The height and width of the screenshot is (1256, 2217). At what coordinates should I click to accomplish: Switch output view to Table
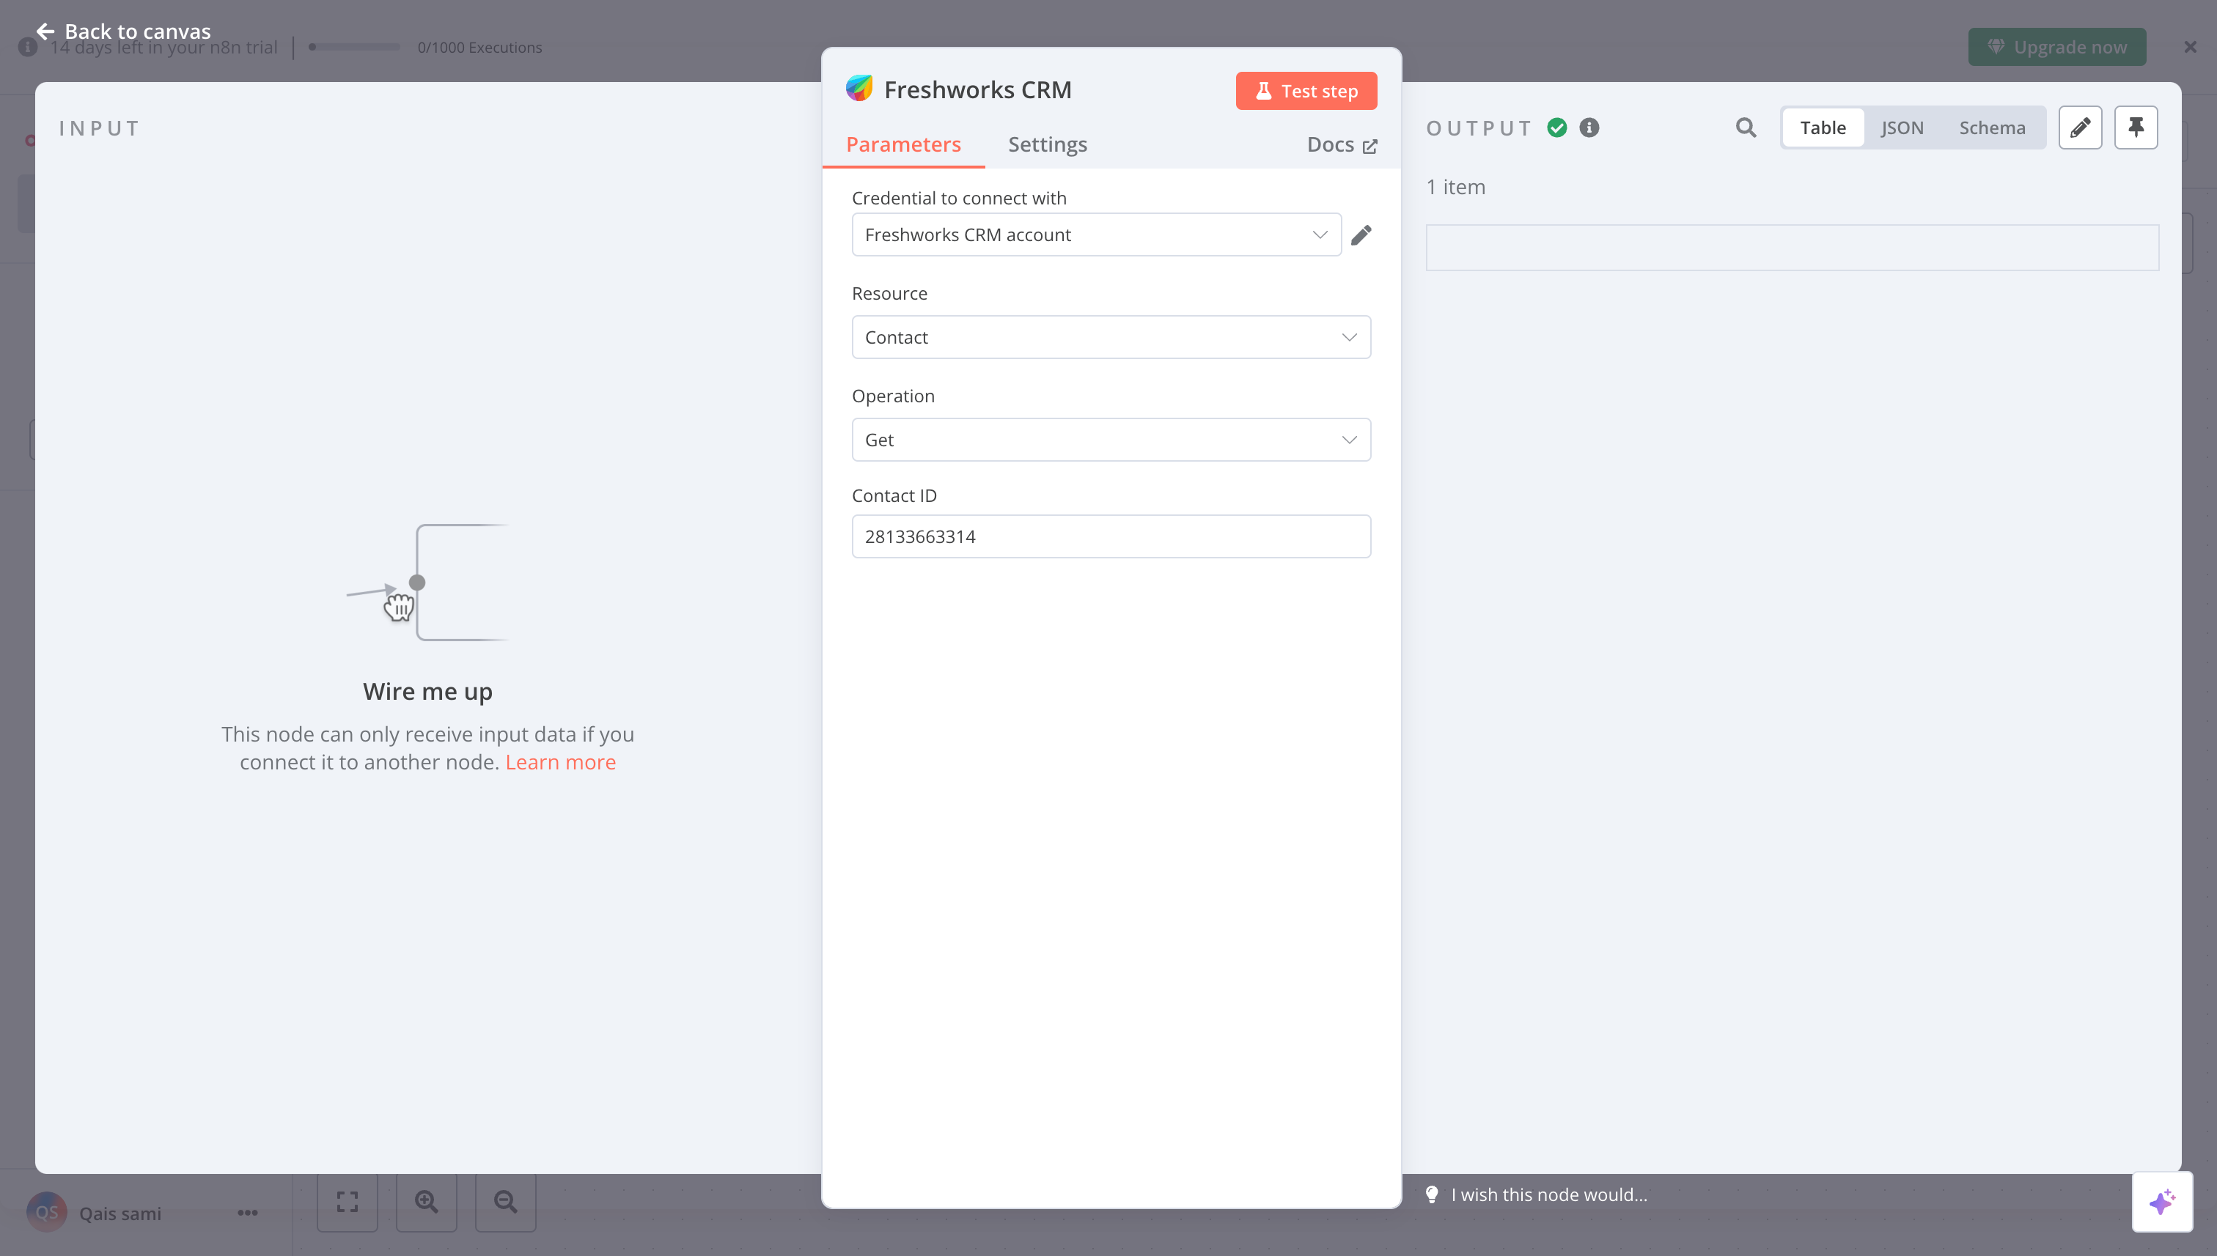(x=1822, y=128)
